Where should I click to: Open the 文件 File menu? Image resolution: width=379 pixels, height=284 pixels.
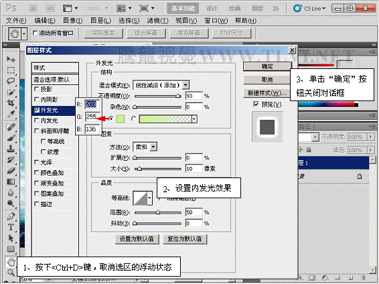(x=16, y=21)
